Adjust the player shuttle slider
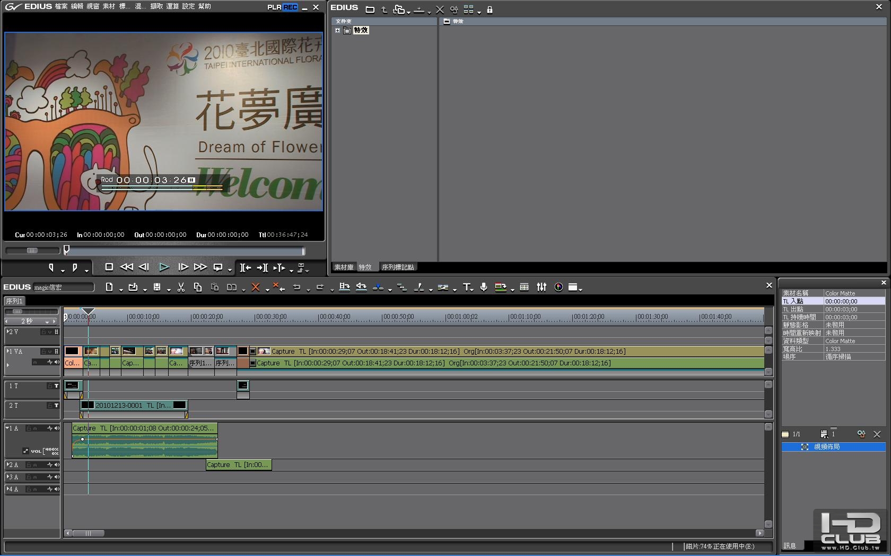The image size is (891, 556). 32,250
